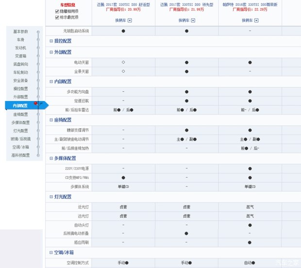Select highlighted 内部配置 sidebar item
This screenshot has height=268, width=301.
[x=27, y=105]
